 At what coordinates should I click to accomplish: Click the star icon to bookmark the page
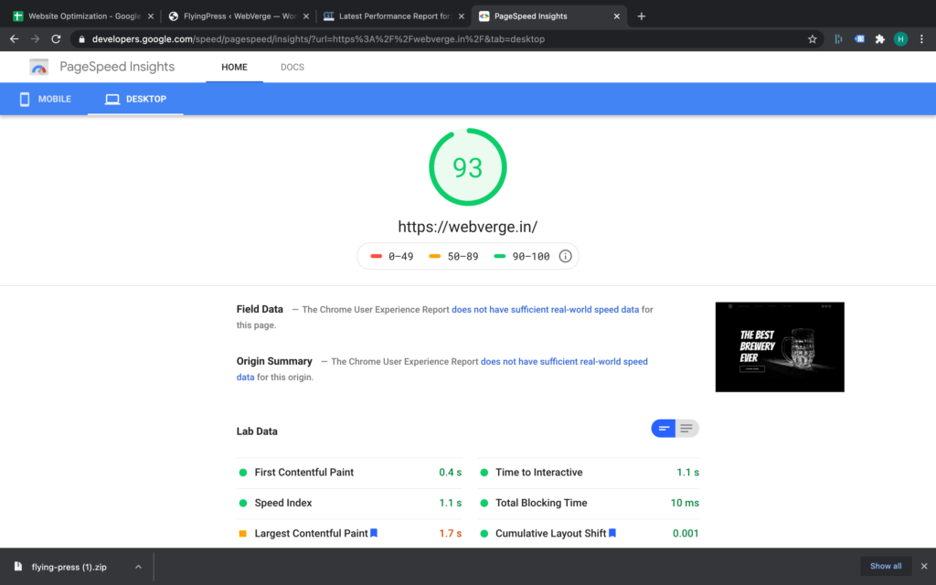point(810,38)
